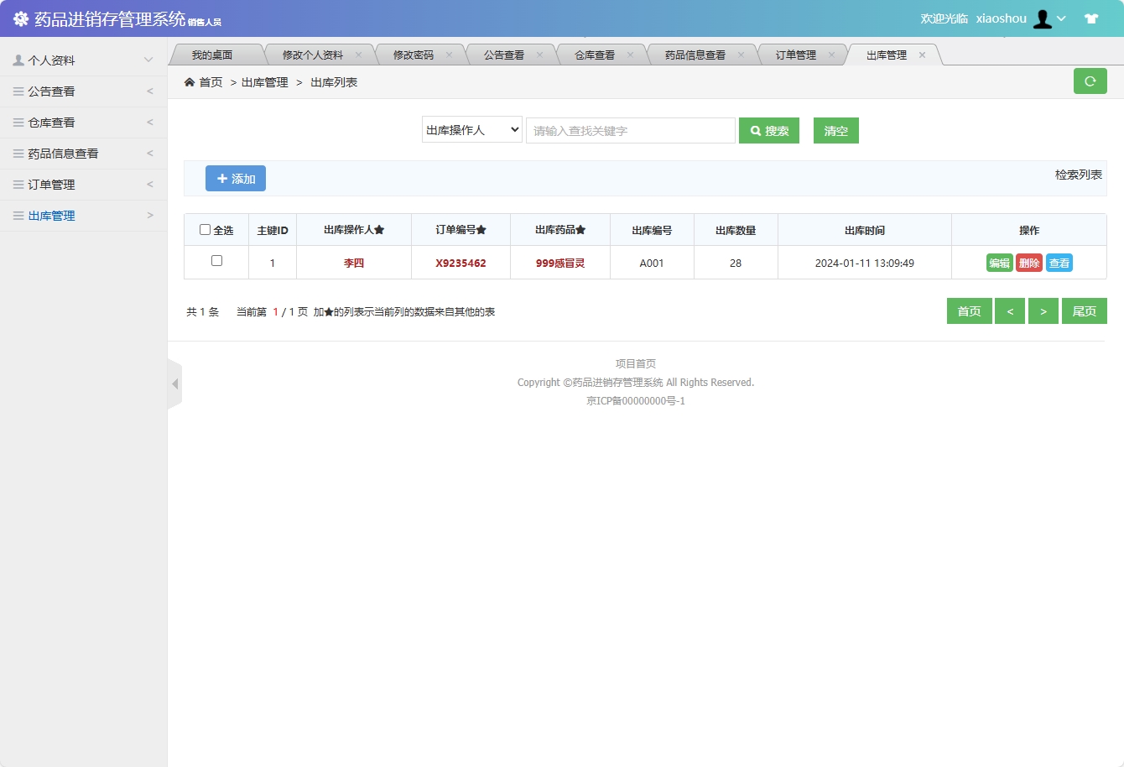Click the notification icon at top right corner
Screen dimensions: 1124x767
pyautogui.click(x=1091, y=17)
